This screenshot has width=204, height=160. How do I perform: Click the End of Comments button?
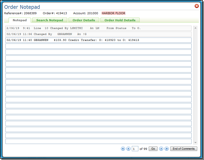[183, 149]
